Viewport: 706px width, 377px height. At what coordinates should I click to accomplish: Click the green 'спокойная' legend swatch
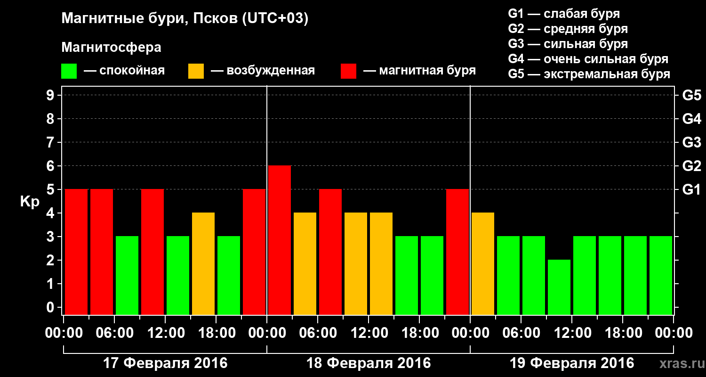click(69, 71)
